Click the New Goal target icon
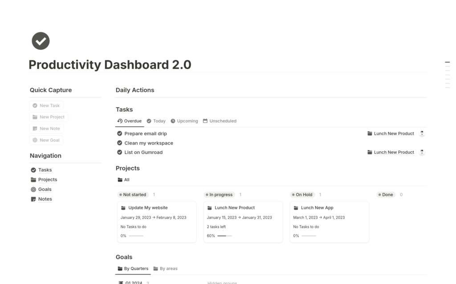This screenshot has height=284, width=456. [x=35, y=140]
